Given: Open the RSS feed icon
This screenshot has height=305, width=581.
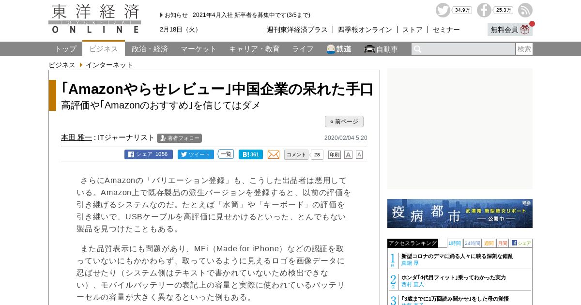Looking at the screenshot, I should [525, 10].
